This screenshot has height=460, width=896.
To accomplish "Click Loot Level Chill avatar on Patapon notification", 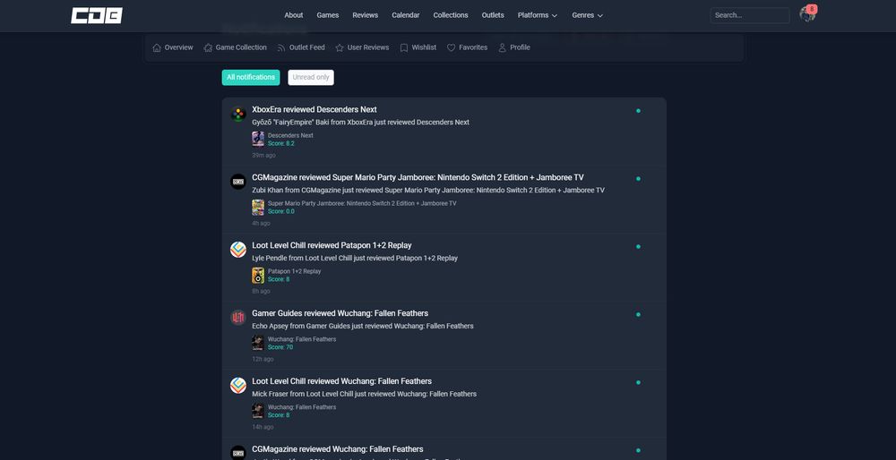I will (238, 250).
